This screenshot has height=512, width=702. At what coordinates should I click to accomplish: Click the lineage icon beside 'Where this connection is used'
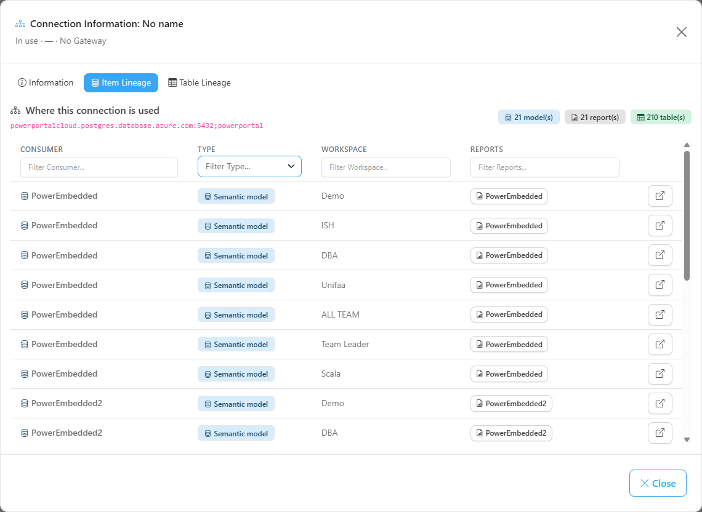click(x=15, y=111)
